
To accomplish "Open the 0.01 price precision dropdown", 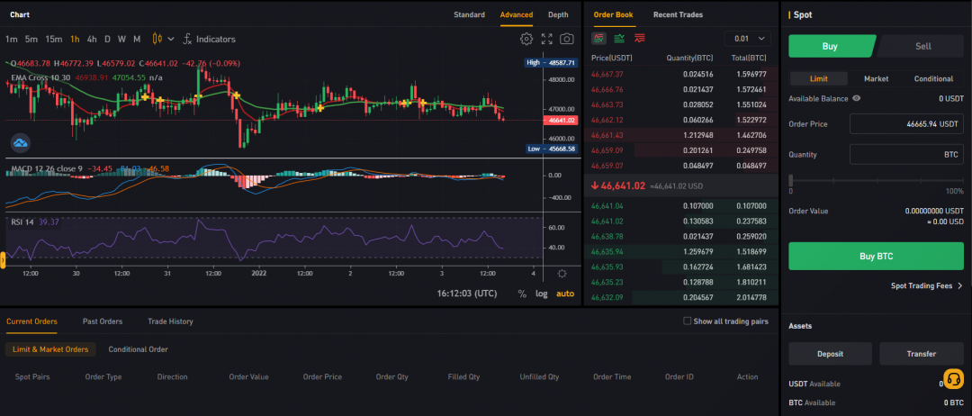I will [x=751, y=39].
